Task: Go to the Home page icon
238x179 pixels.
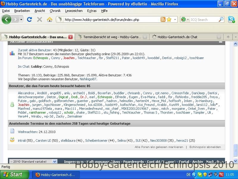Action: coord(50,19)
